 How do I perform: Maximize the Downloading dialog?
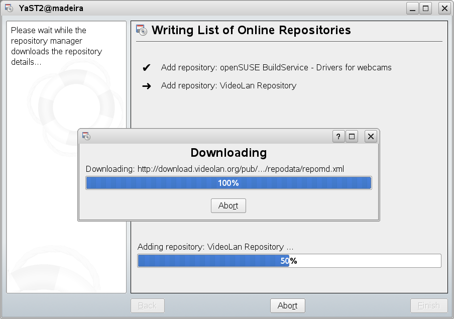[x=352, y=137]
